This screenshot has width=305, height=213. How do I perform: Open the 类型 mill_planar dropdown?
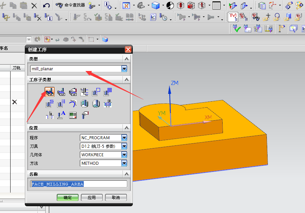tap(124, 69)
